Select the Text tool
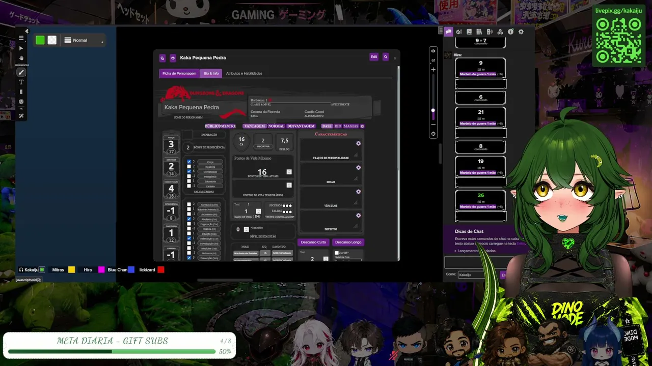This screenshot has height=366, width=652. (x=21, y=82)
